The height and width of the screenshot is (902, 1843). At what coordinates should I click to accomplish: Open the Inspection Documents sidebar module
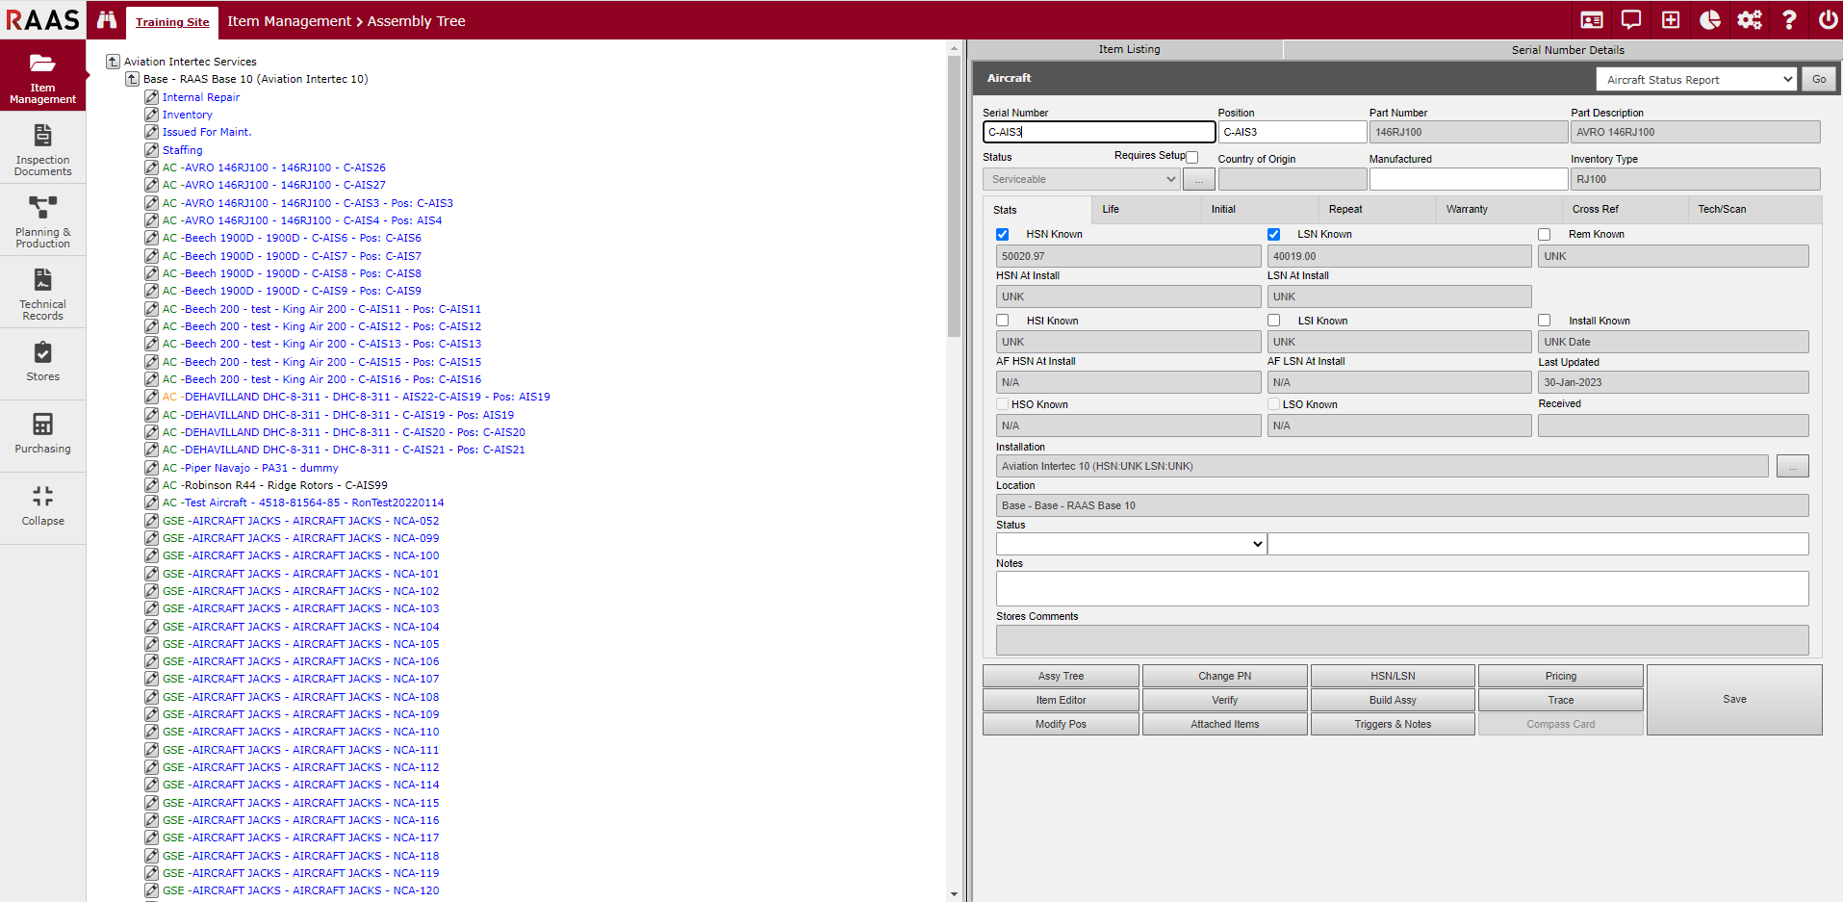coord(42,149)
